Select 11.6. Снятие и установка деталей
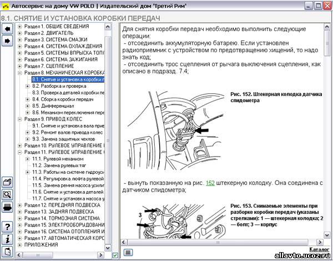 coord(68,192)
